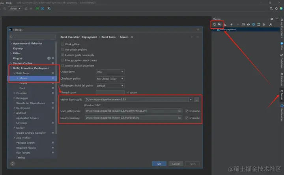Open RestServices side tab
Viewport: 284px width, 175px height.
click(282, 113)
